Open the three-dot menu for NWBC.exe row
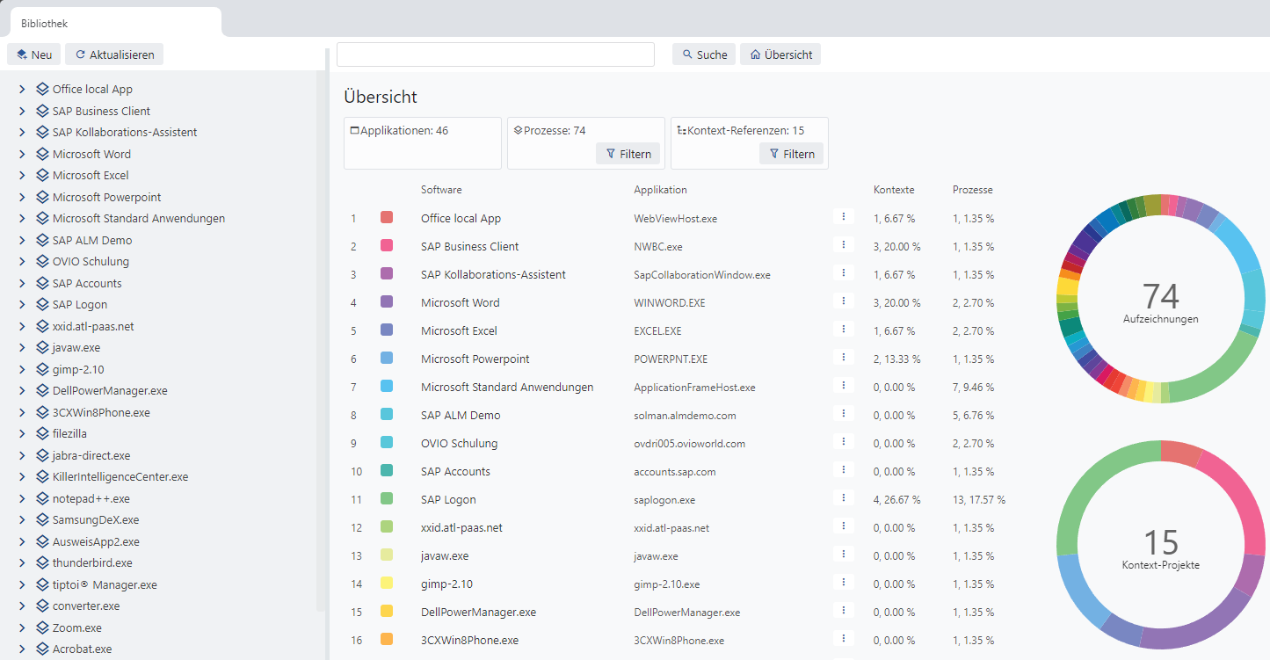 click(843, 244)
